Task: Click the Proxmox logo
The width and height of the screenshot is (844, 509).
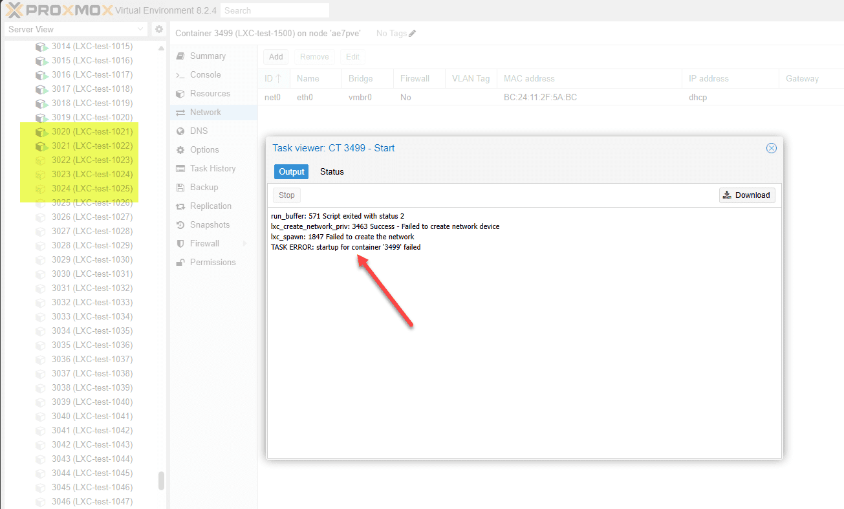Action: point(60,10)
